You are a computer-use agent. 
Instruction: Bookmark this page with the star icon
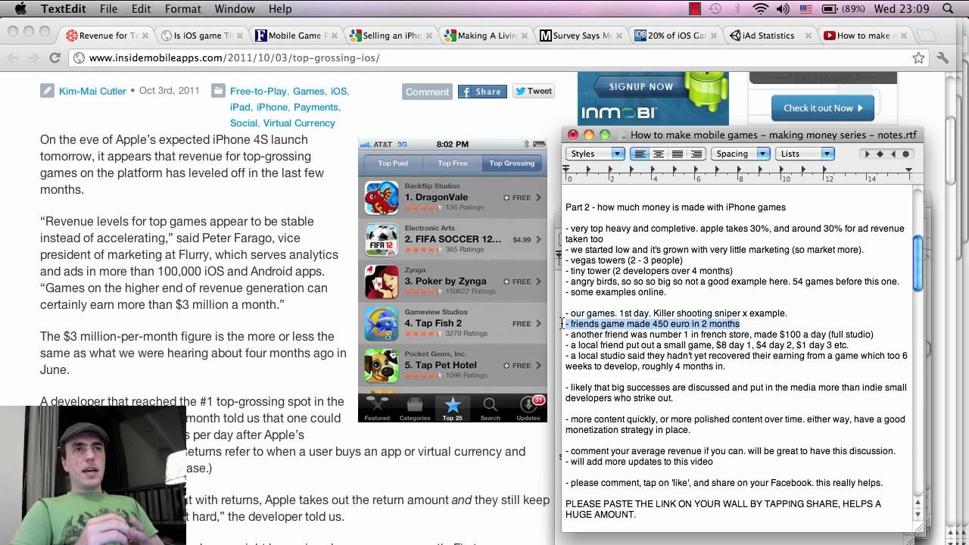coord(918,58)
